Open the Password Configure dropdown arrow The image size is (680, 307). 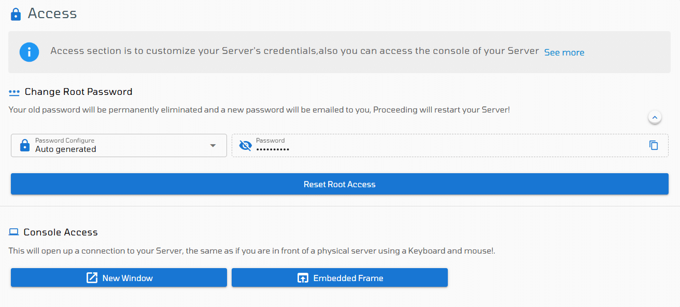coord(213,146)
